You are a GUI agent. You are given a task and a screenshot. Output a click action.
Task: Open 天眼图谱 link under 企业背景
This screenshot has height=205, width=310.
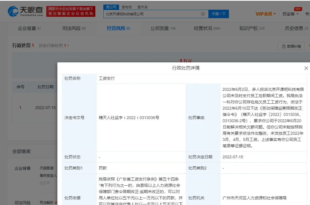[47, 168]
